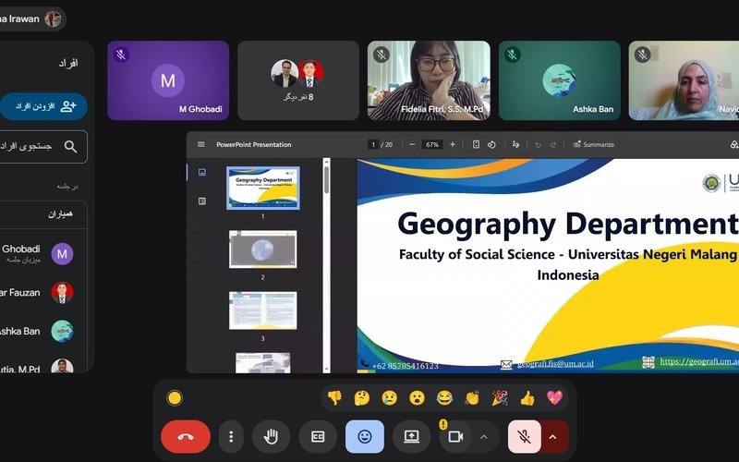Open the 8 others participant tile
The width and height of the screenshot is (739, 462).
pos(298,80)
